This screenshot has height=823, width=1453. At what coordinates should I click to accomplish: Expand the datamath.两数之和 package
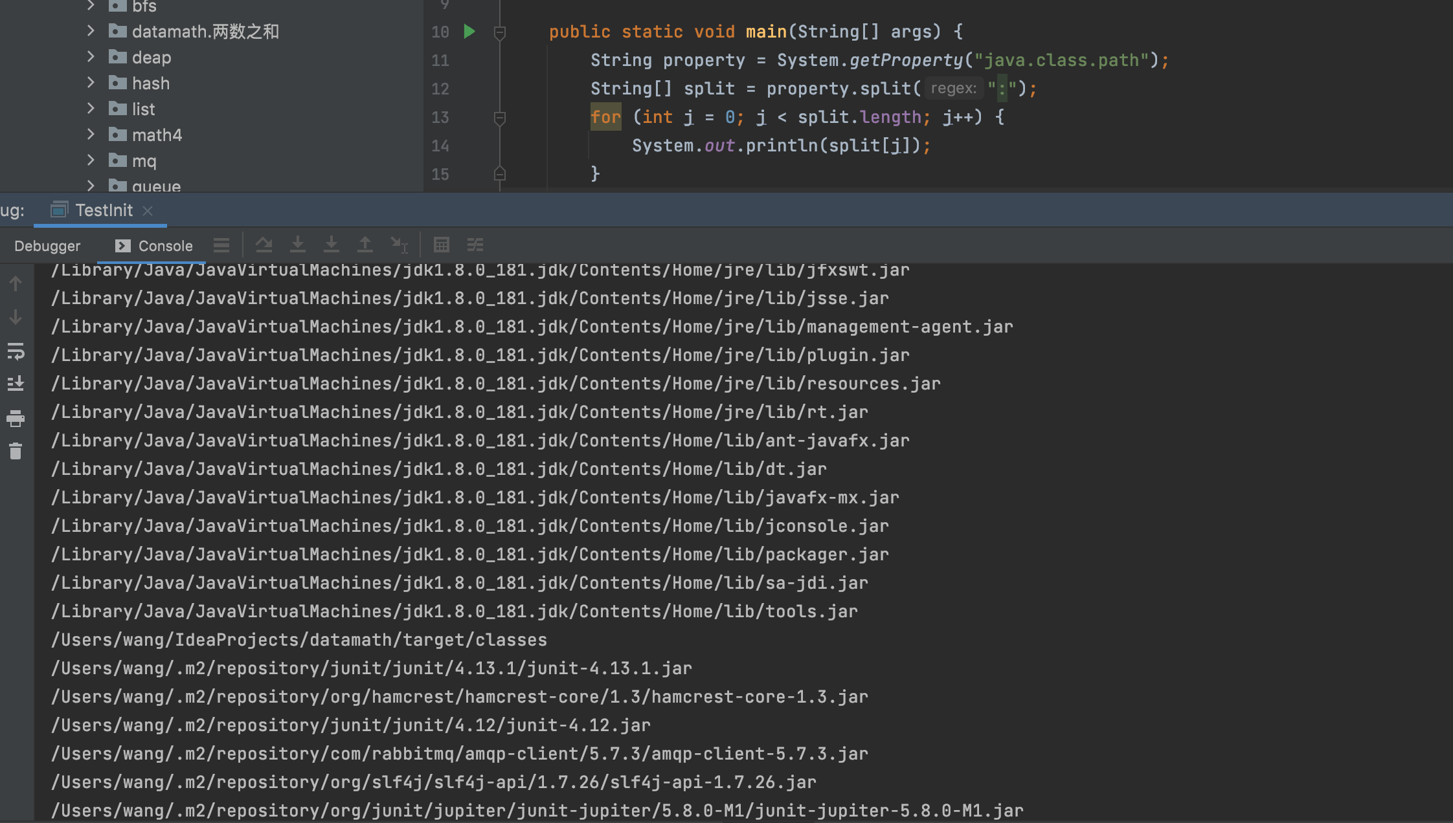[91, 31]
